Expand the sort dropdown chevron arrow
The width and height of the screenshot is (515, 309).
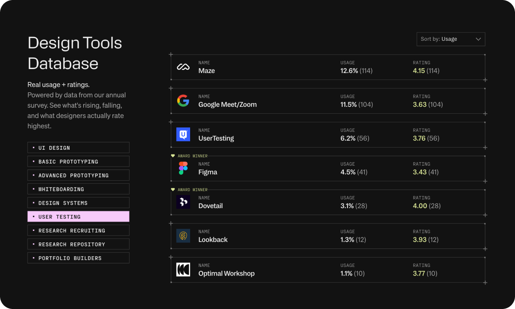[x=479, y=39]
